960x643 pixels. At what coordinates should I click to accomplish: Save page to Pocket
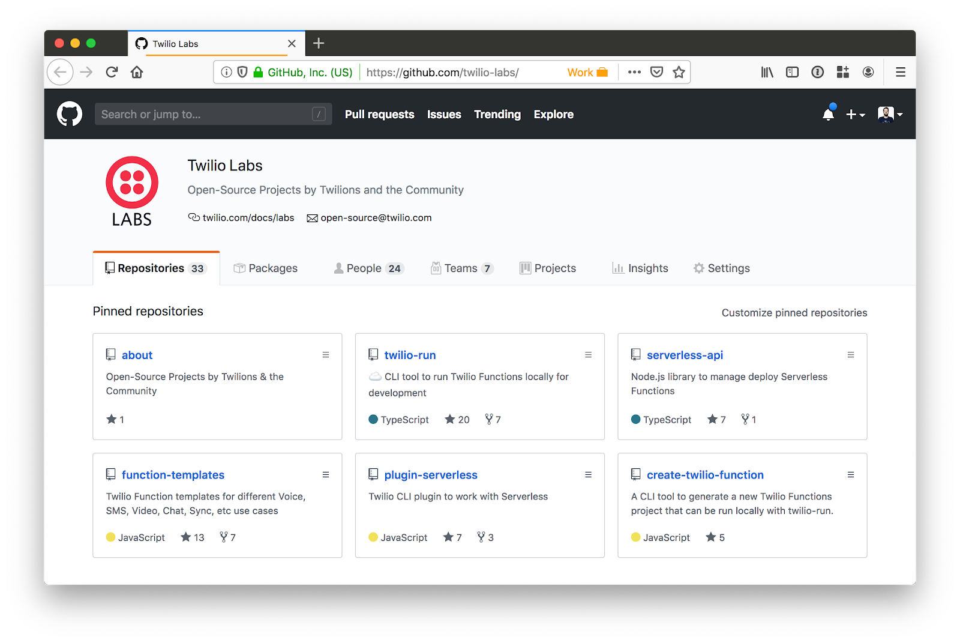657,72
